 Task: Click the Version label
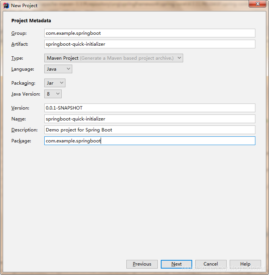pyautogui.click(x=20, y=108)
